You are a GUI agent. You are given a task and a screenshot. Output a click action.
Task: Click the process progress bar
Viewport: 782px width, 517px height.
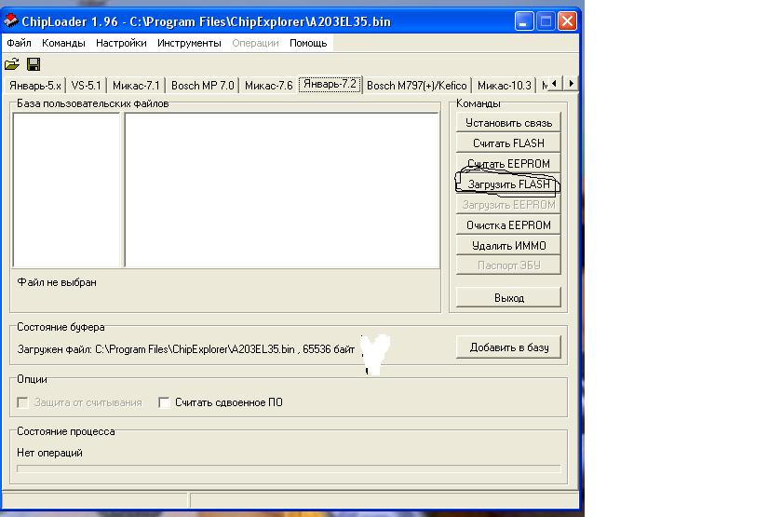point(289,469)
